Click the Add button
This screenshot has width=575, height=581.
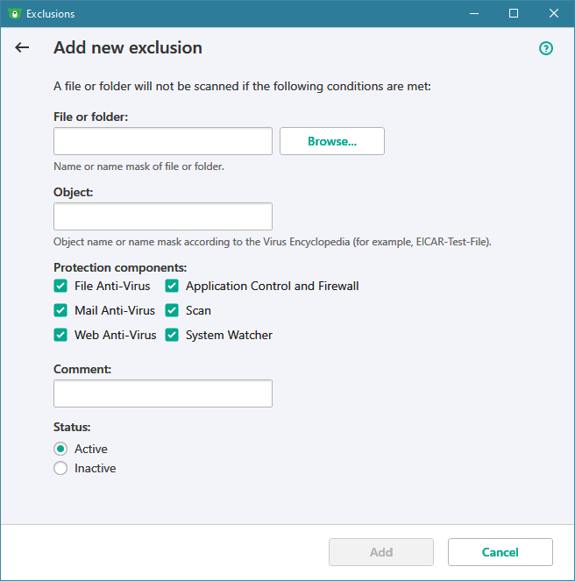click(381, 552)
